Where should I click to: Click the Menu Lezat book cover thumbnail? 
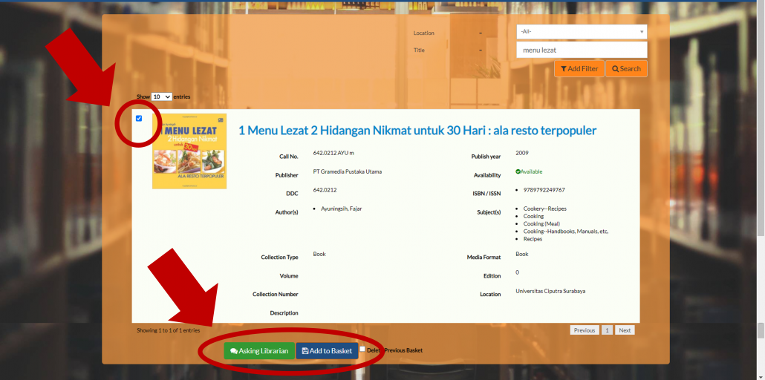pos(189,151)
